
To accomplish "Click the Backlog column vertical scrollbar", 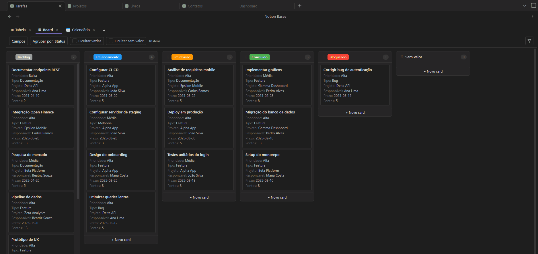I will 78,131.
